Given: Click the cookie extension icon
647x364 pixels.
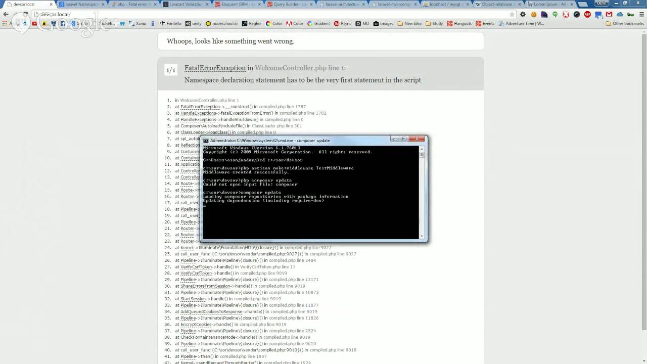Looking at the screenshot, I should tap(533, 14).
